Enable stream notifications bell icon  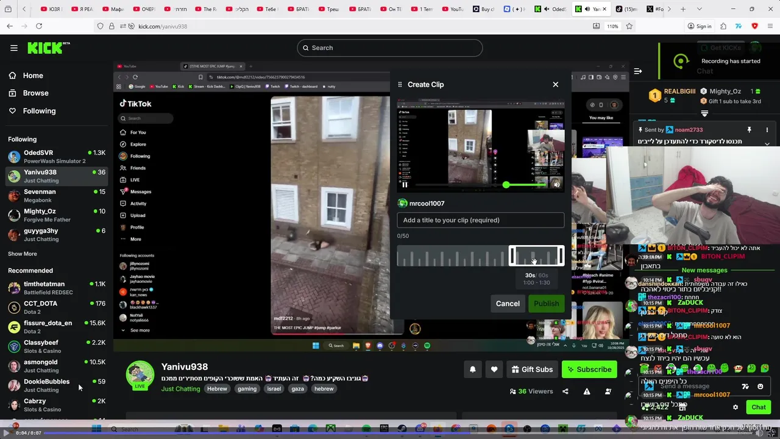pyautogui.click(x=472, y=369)
